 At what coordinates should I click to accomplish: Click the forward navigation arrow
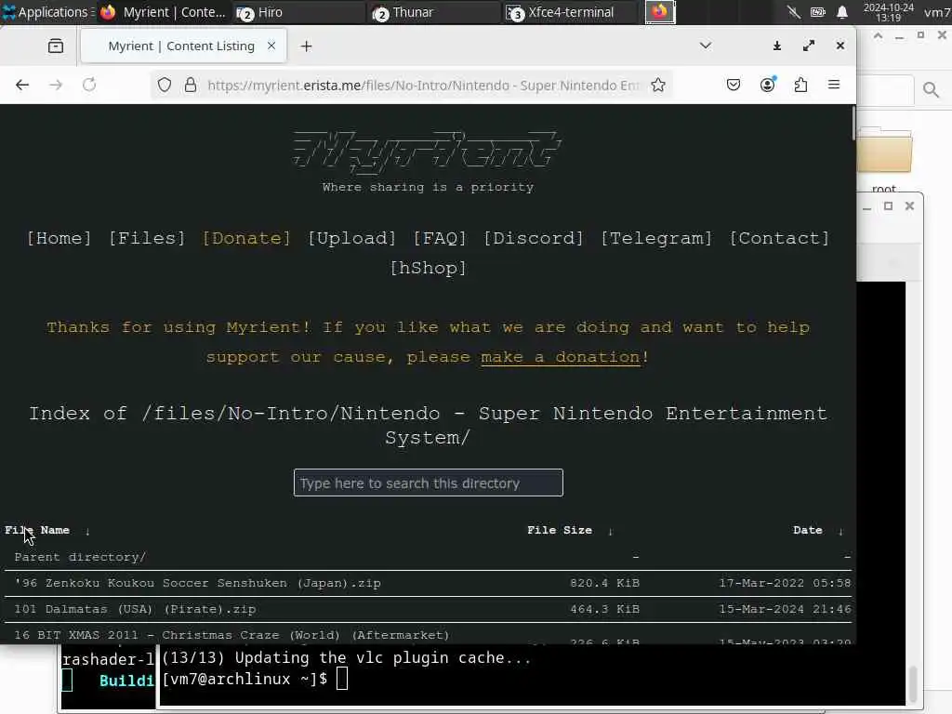56,85
